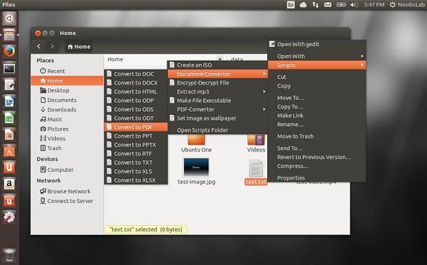Open Pictures in Places sidebar
The height and width of the screenshot is (265, 427).
click(x=67, y=129)
